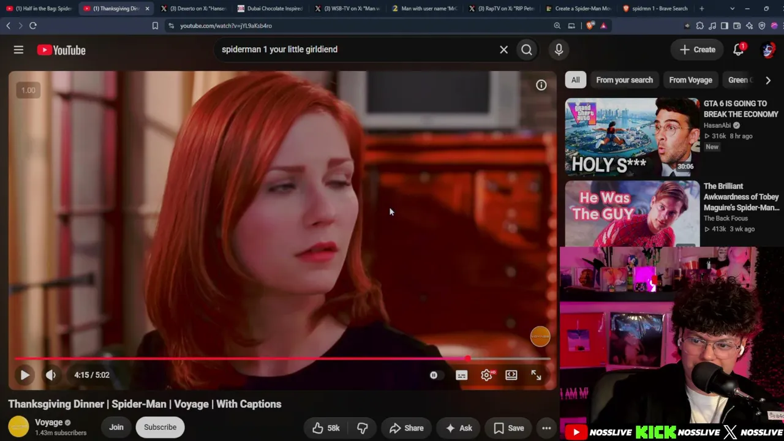Click the browser address bar URL
The width and height of the screenshot is (784, 441).
point(226,26)
